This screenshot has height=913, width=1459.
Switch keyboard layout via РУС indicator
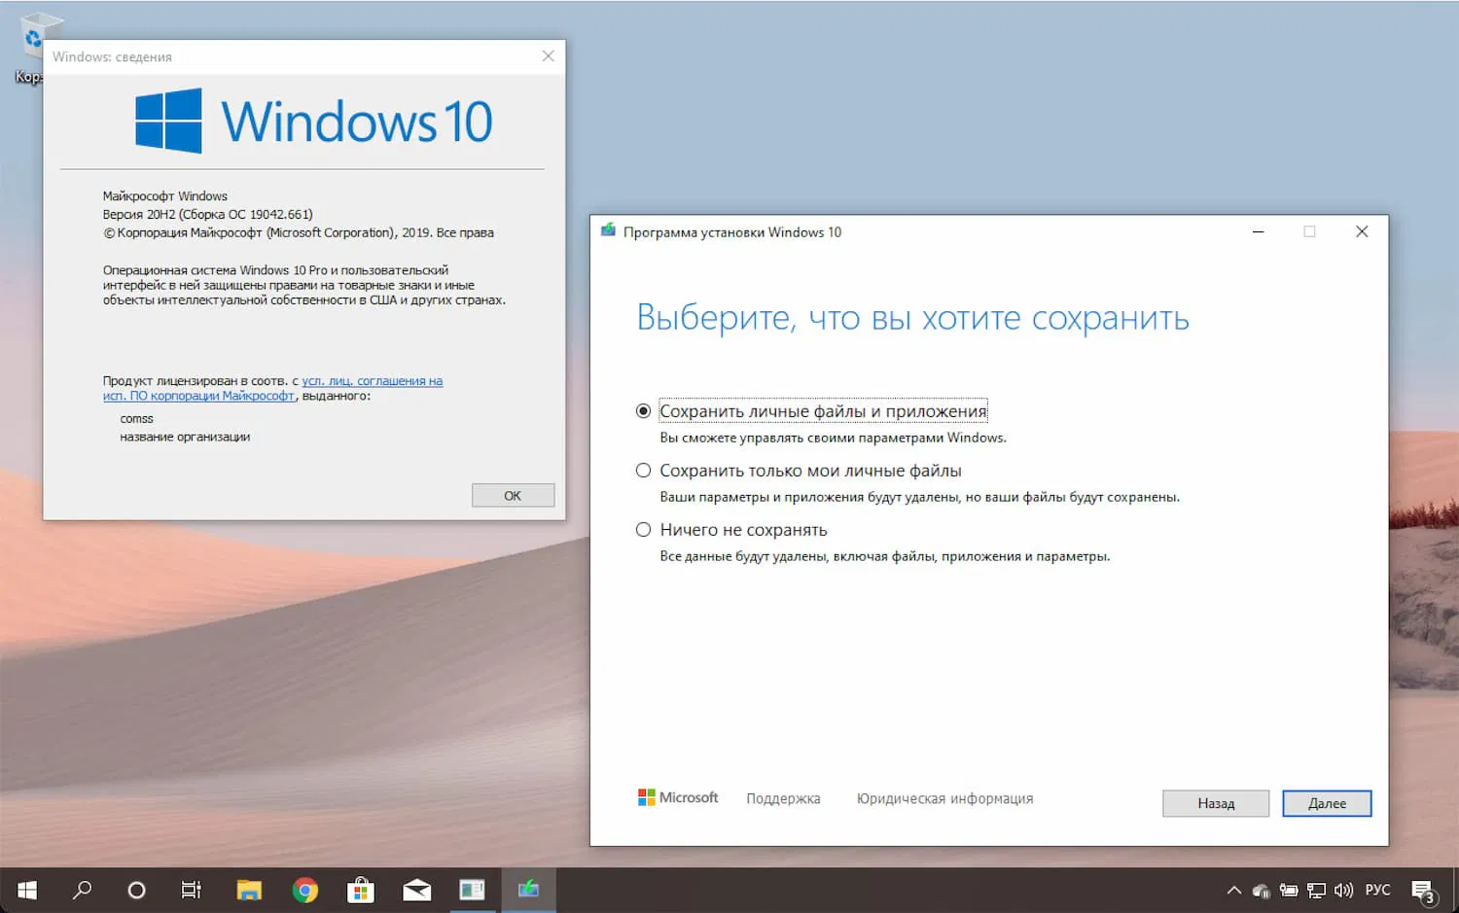point(1377,889)
